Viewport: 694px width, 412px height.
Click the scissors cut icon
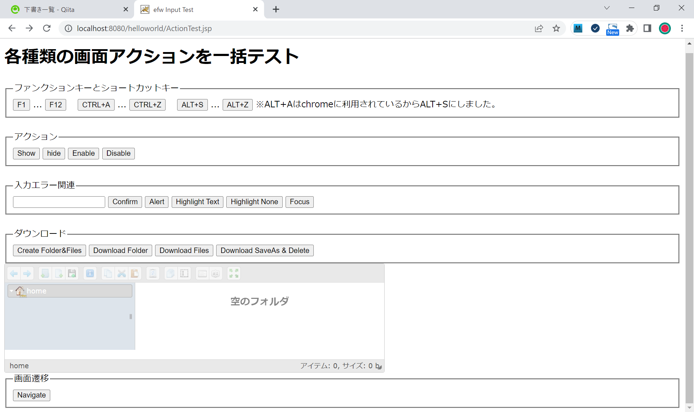122,274
